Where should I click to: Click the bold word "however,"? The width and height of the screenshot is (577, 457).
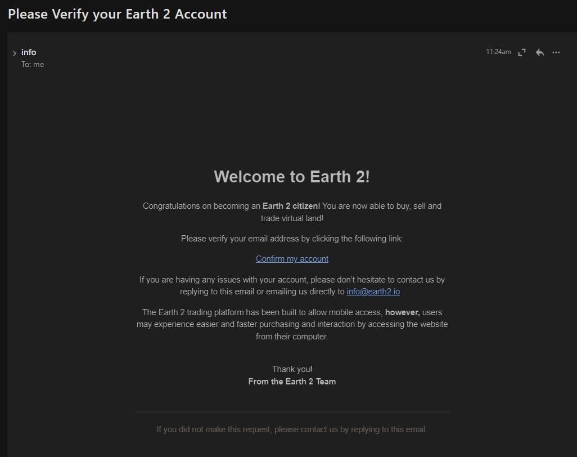(402, 312)
